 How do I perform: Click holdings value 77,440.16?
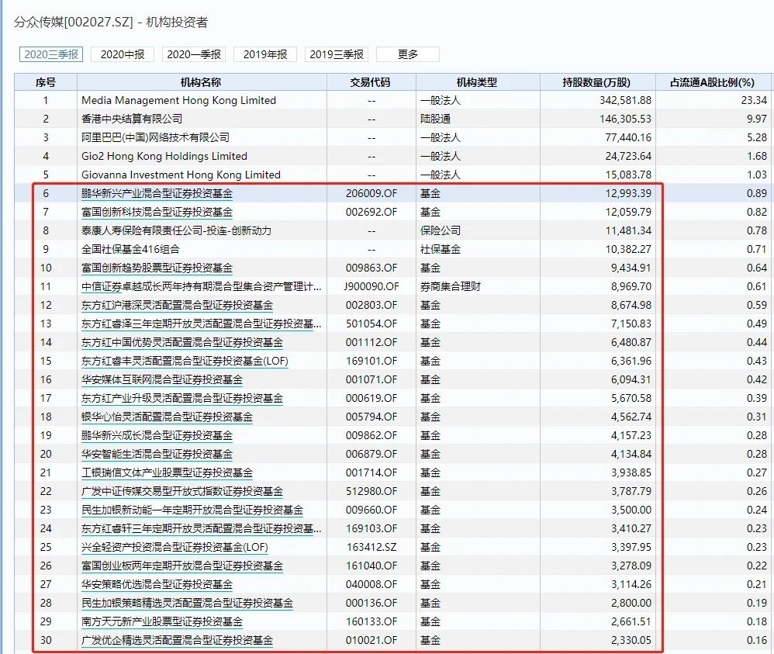628,137
